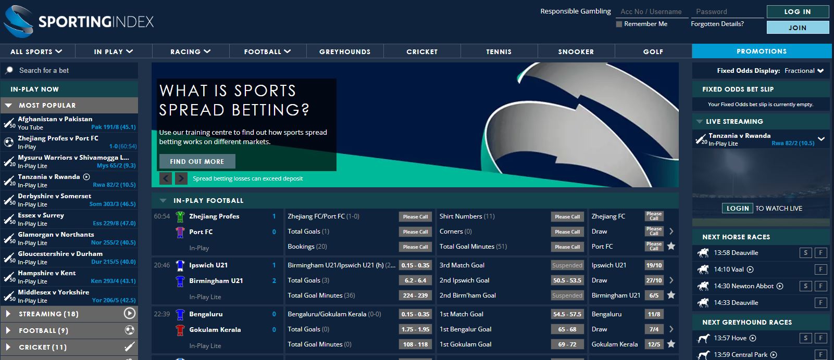The image size is (834, 360).
Task: Click previous banner arrow
Action: point(166,178)
